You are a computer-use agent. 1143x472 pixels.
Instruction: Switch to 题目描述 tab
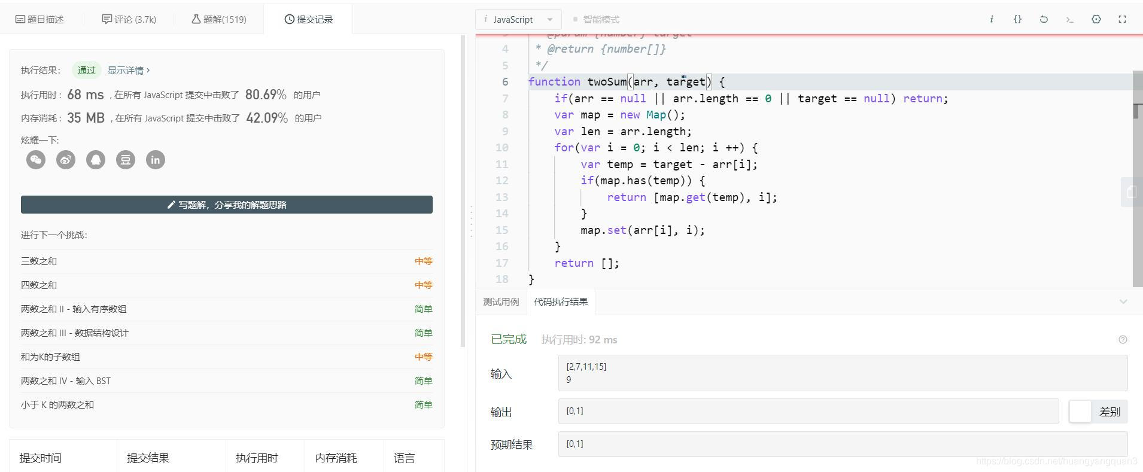pyautogui.click(x=39, y=19)
